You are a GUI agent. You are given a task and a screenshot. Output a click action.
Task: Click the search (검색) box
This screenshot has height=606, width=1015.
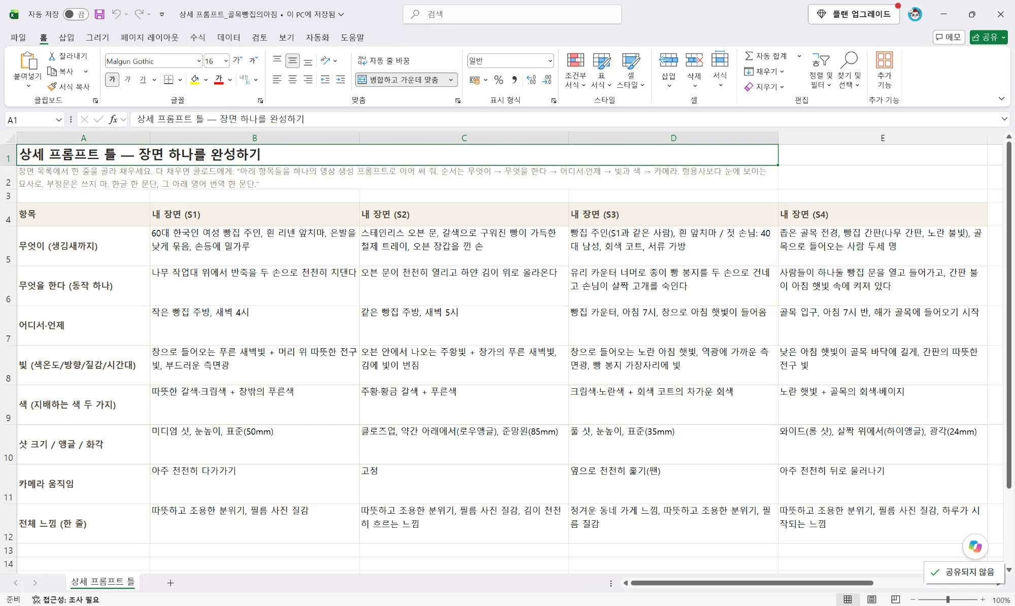coord(512,14)
